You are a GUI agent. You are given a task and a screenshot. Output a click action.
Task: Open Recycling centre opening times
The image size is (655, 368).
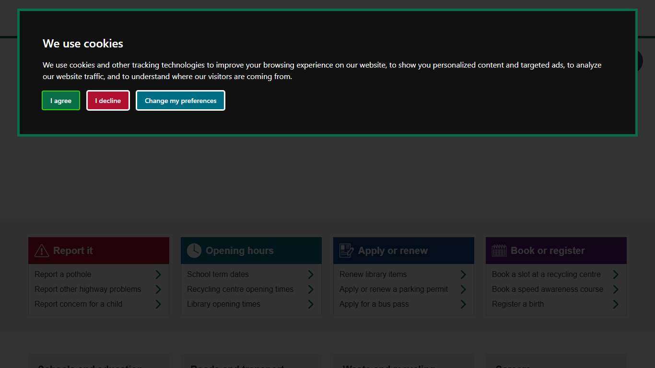coord(240,289)
